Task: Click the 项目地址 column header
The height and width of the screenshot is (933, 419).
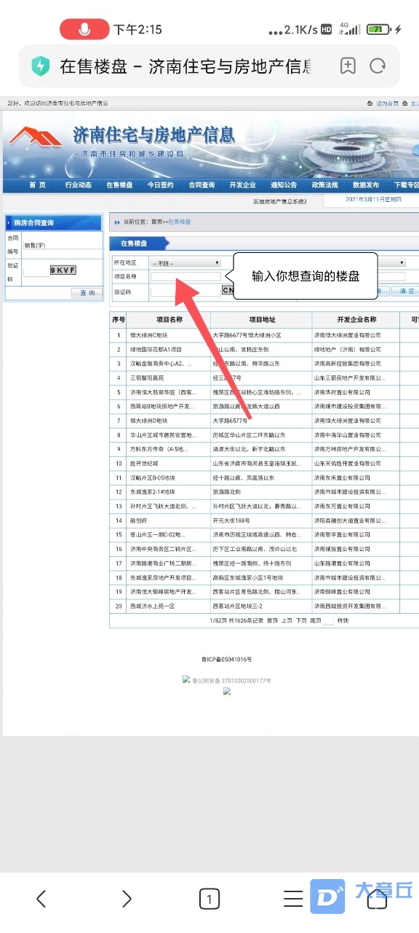Action: (262, 319)
